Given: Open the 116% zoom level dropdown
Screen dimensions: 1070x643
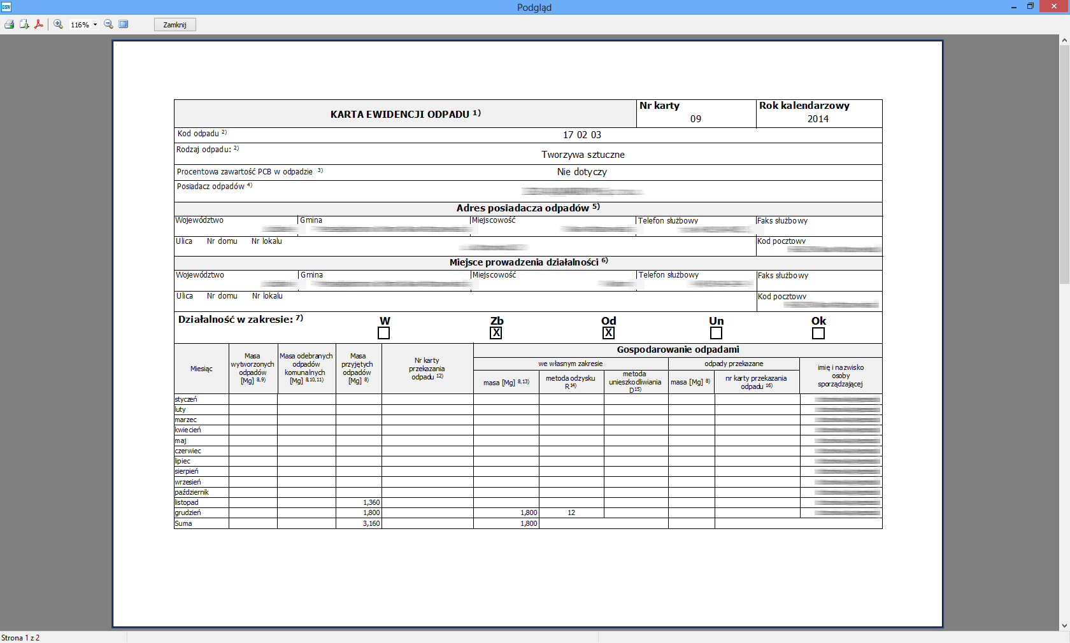Looking at the screenshot, I should (95, 25).
